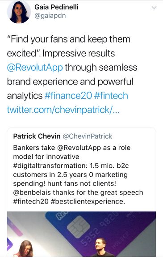Follow the #finance20 hashtag
This screenshot has height=259, width=163.
click(68, 96)
